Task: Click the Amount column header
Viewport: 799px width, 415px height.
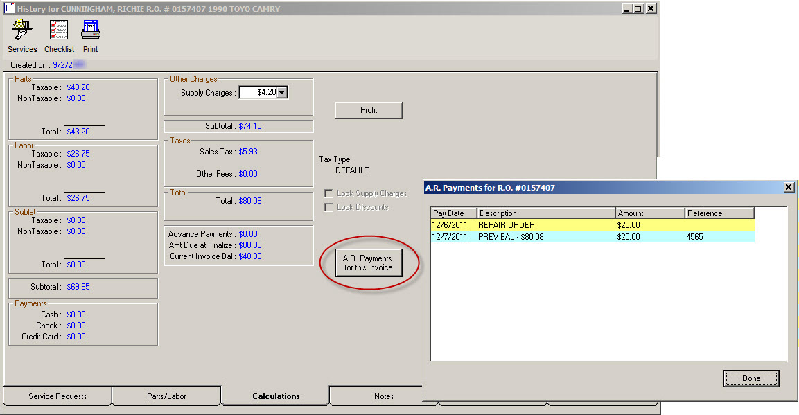Action: click(x=649, y=213)
